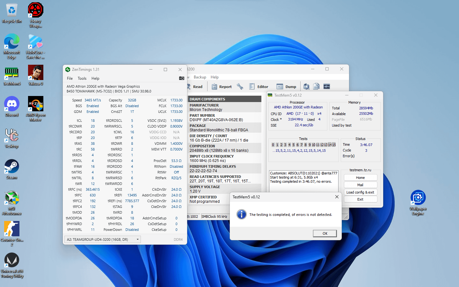Open the Editor from the Thaiphoon toolbar
The image size is (459, 287).
[x=259, y=87]
